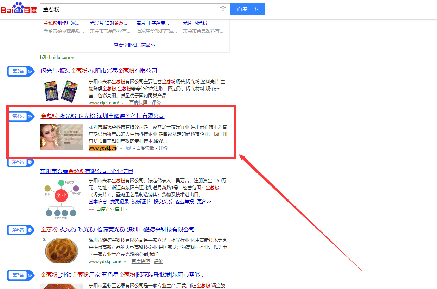437x289 pixels.
Task: Open 百度快照 for www.ydskj.cn result
Action: 145,148
